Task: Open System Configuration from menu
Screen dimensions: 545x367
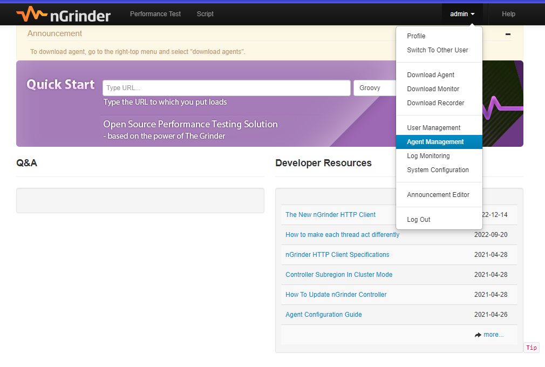Action: (x=439, y=170)
